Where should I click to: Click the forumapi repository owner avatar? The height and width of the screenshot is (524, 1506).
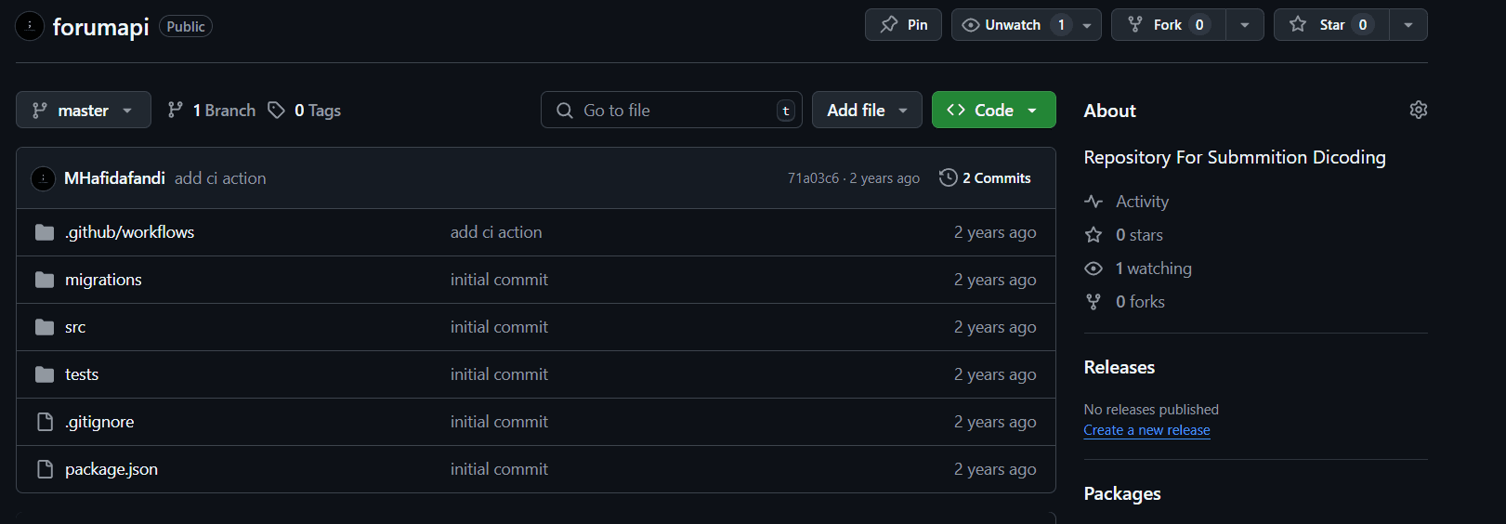coord(30,26)
